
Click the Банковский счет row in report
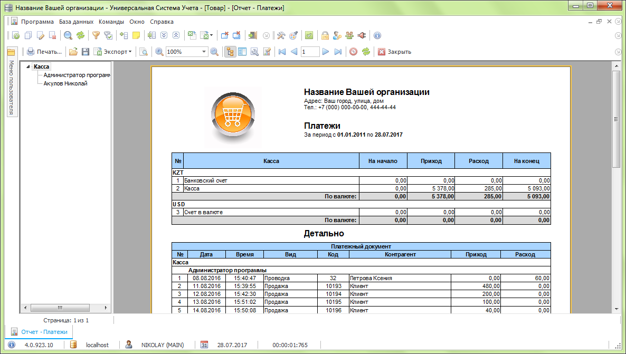(362, 180)
